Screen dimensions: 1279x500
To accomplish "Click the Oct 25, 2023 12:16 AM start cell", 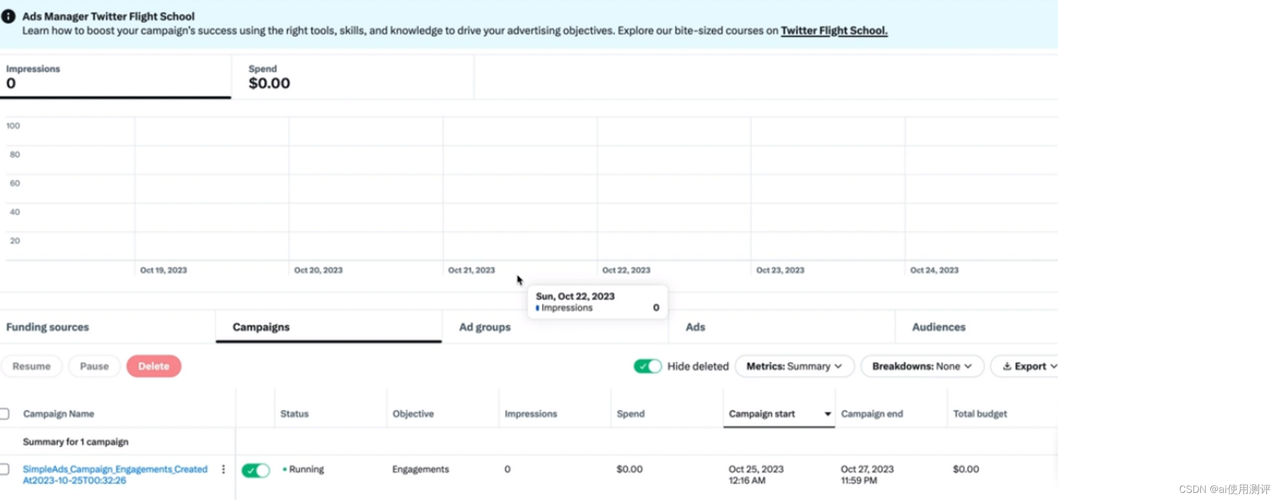I will point(756,475).
